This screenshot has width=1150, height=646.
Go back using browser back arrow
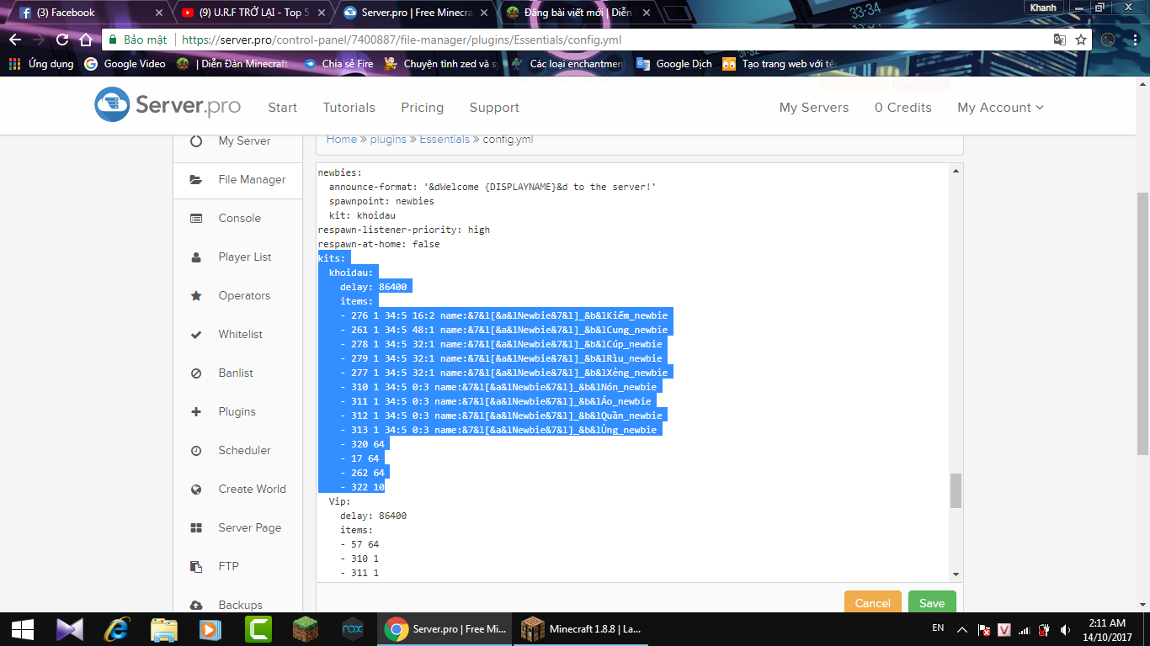coord(15,40)
